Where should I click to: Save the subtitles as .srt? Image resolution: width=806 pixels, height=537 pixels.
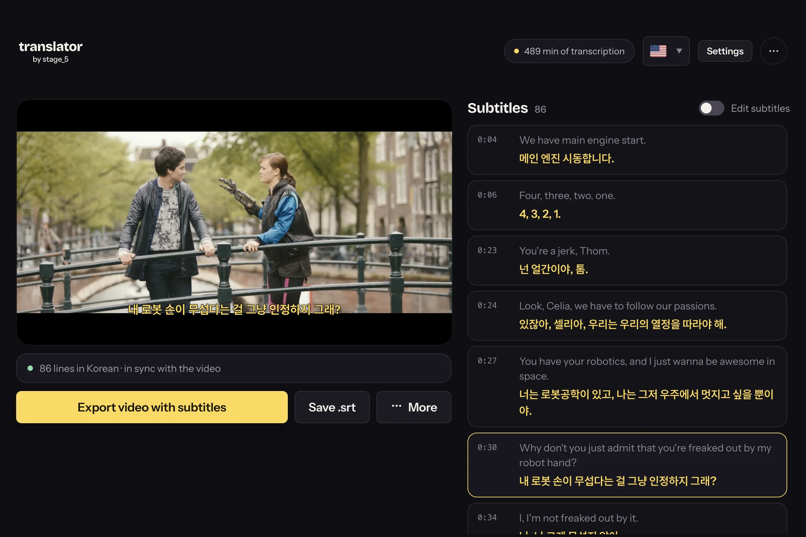pyautogui.click(x=332, y=407)
